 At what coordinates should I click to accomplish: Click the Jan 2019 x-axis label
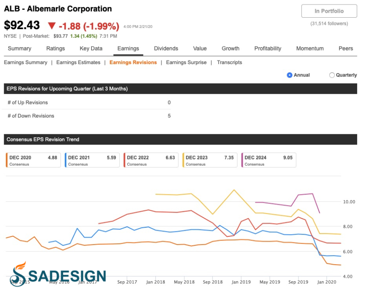click(241, 282)
